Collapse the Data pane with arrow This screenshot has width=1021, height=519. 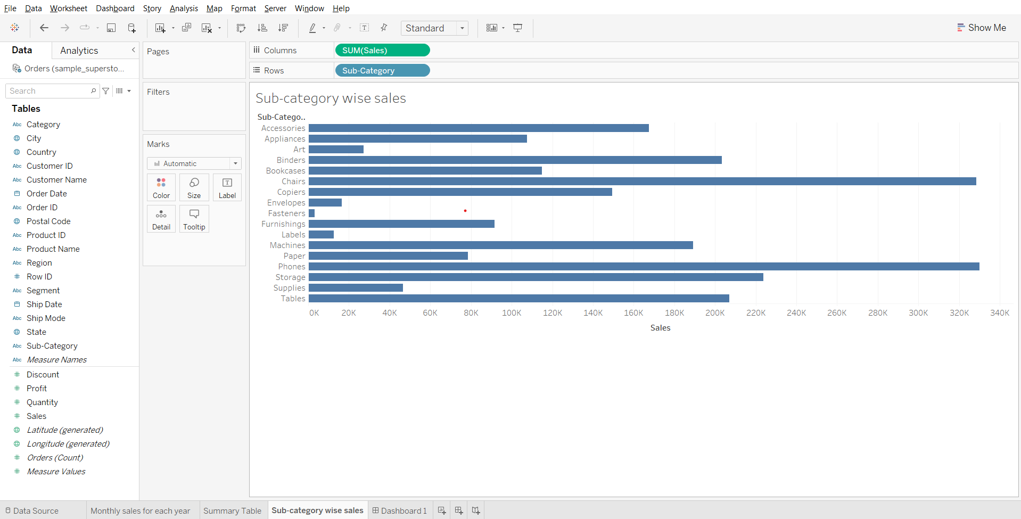[133, 50]
